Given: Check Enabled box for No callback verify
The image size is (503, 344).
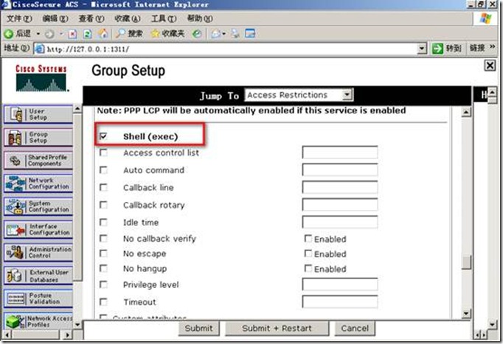Looking at the screenshot, I should (308, 239).
